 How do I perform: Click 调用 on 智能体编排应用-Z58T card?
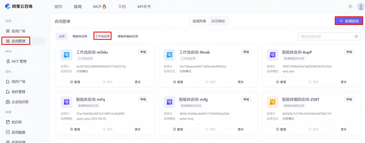point(313,129)
